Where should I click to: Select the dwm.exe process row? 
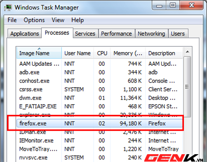[99, 98]
